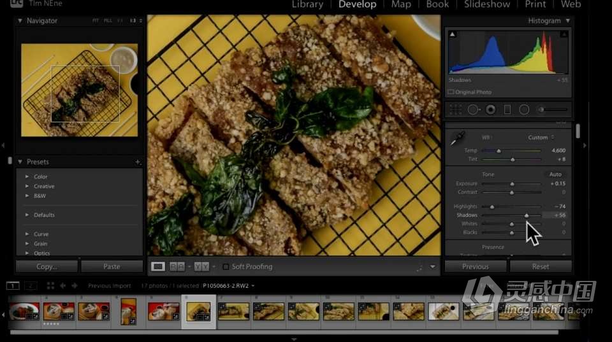The image size is (612, 342).
Task: Switch to the Book module
Action: coord(437,4)
